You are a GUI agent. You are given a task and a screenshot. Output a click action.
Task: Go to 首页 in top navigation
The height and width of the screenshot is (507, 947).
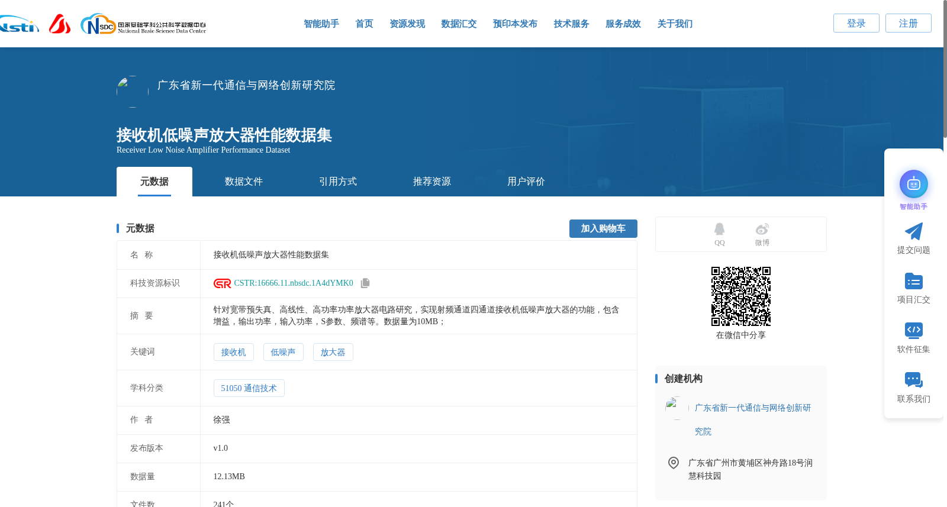pyautogui.click(x=364, y=24)
